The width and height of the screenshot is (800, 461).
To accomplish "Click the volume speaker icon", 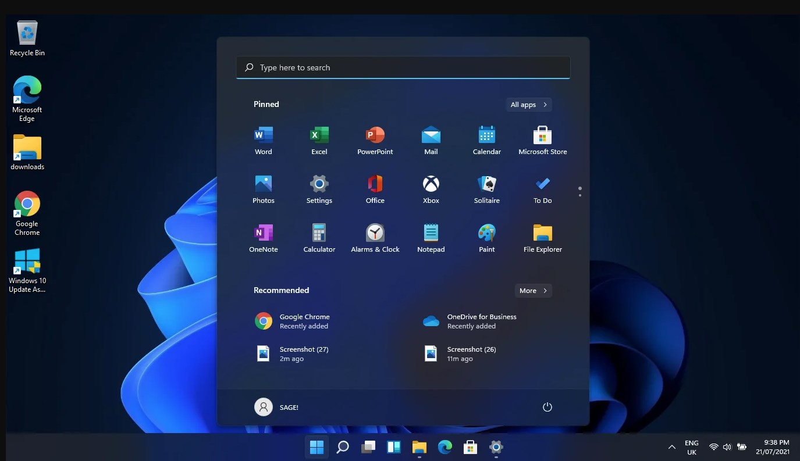I will [x=727, y=447].
